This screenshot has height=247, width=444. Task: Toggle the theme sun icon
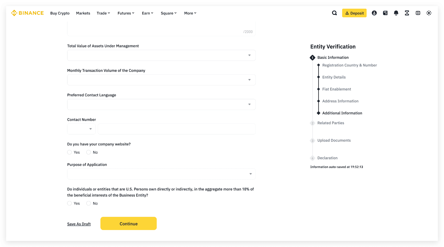[x=429, y=13]
